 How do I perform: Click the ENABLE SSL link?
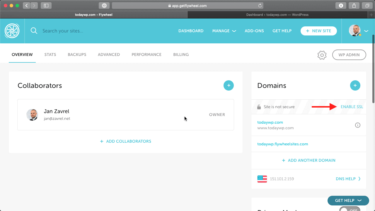(x=352, y=107)
